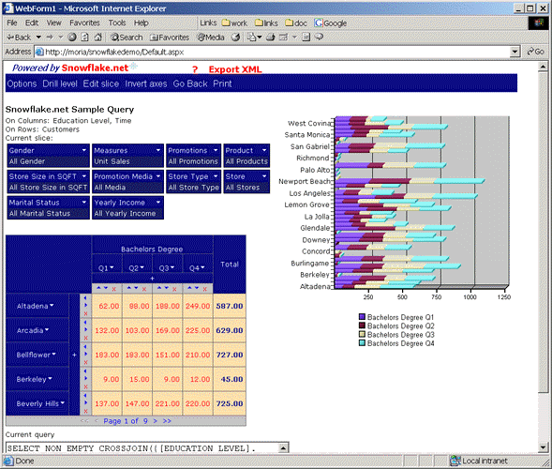Open the Google link in Links bar
552x469 pixels.
pyautogui.click(x=330, y=23)
